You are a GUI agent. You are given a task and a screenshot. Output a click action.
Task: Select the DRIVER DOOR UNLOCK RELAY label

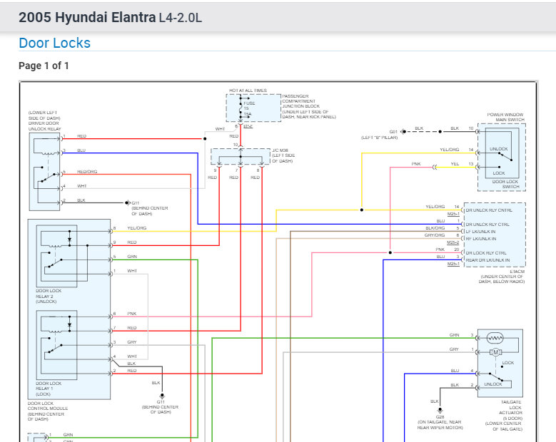[44, 126]
